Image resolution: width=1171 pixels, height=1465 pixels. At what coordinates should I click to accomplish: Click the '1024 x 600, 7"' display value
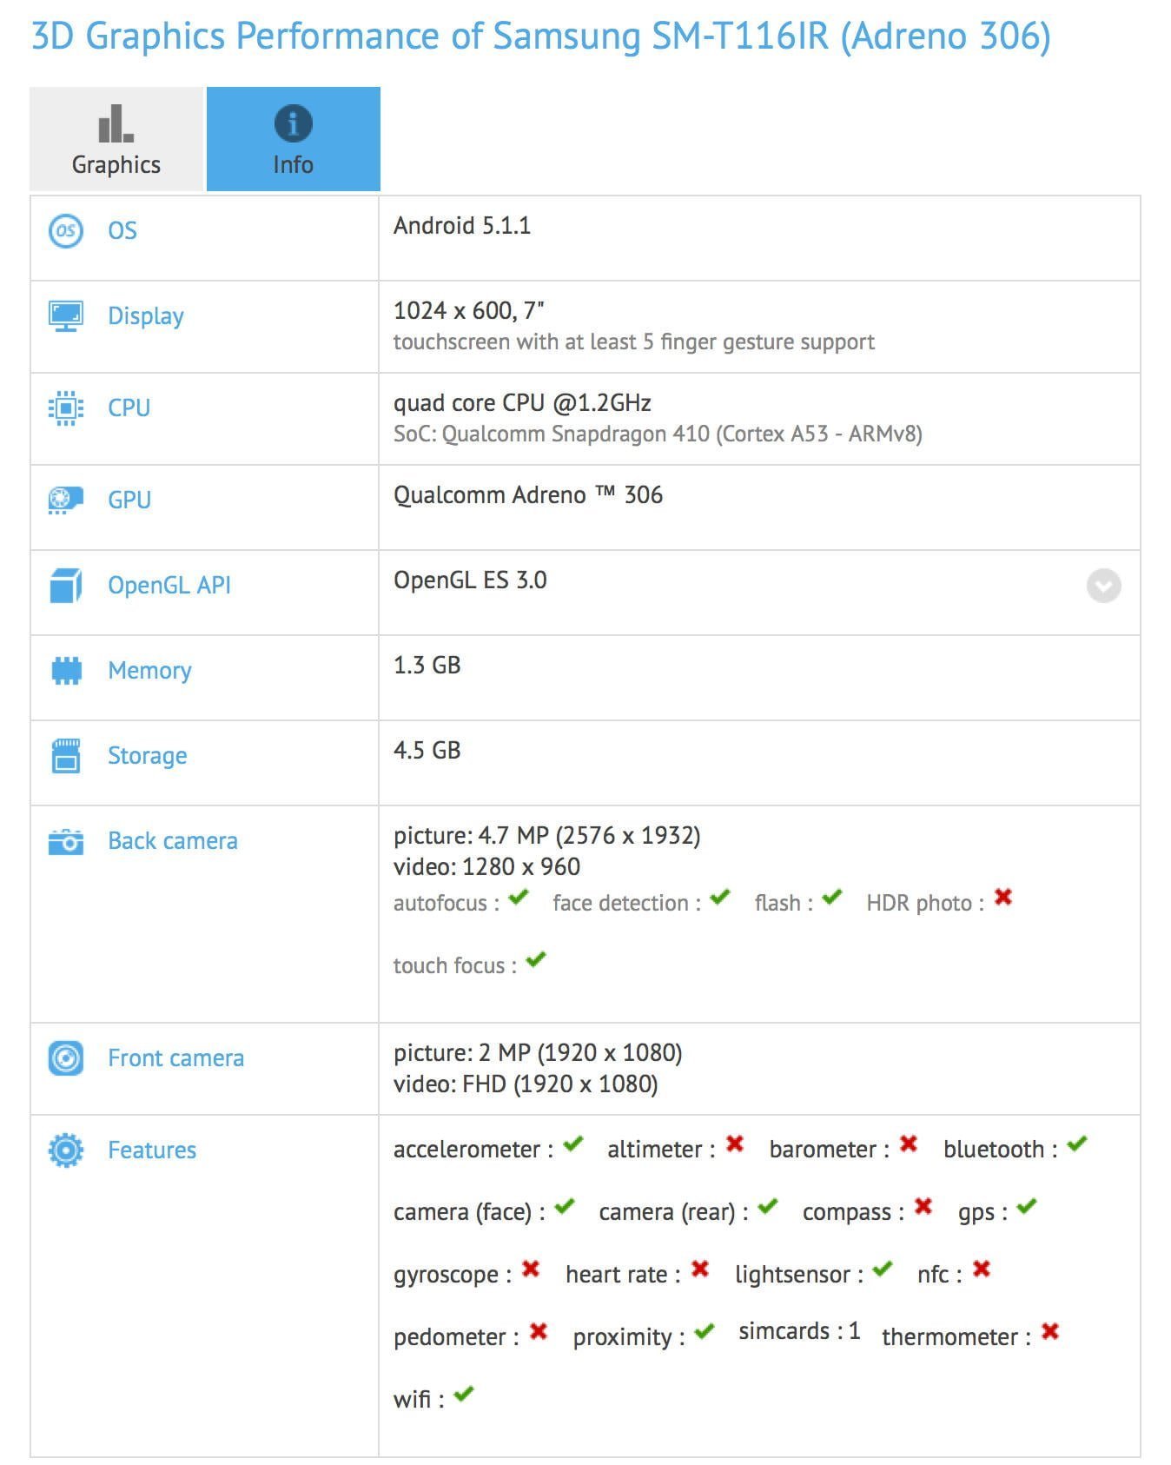click(x=469, y=310)
